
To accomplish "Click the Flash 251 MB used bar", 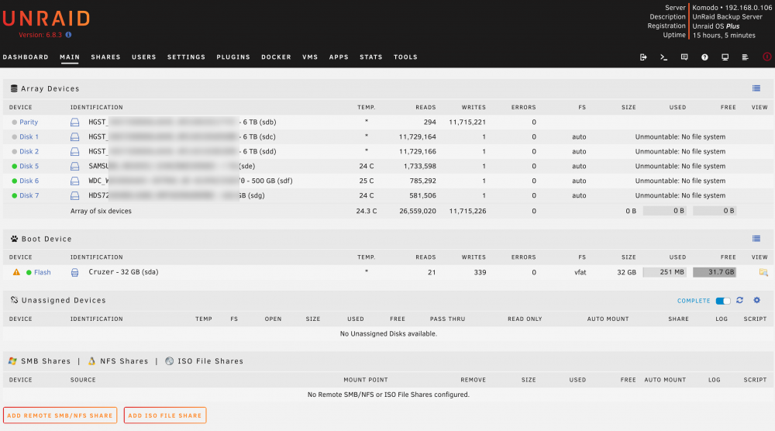I will click(x=664, y=272).
